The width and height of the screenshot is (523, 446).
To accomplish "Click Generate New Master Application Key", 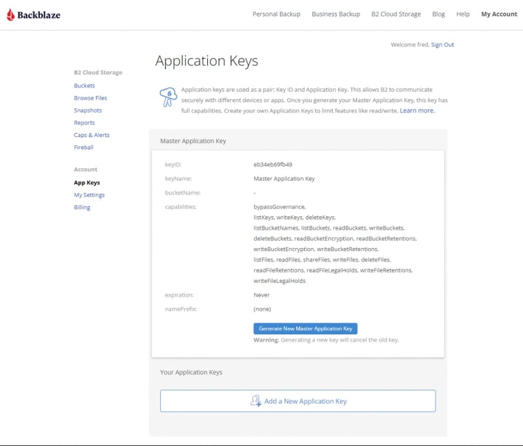I will click(x=305, y=329).
